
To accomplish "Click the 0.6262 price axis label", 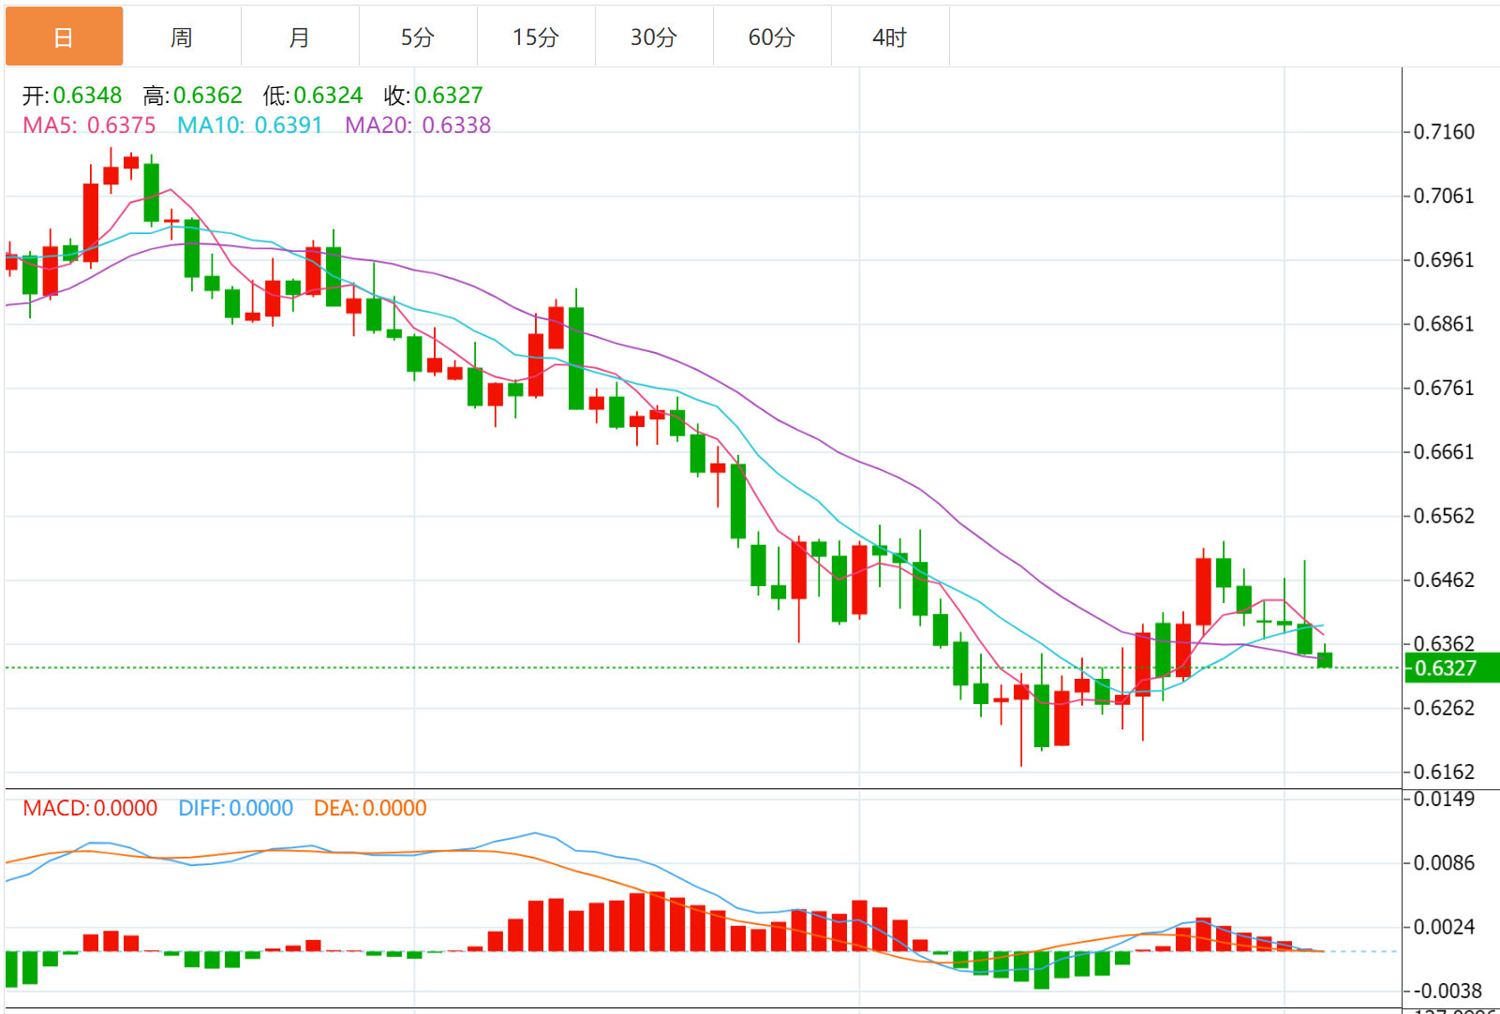I will click(x=1444, y=708).
